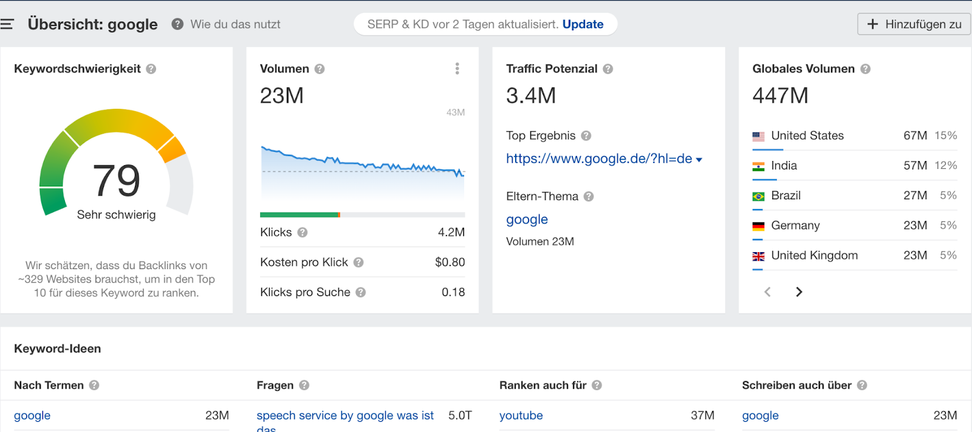Click the United States volume '67M'
This screenshot has width=972, height=432.
tap(915, 136)
